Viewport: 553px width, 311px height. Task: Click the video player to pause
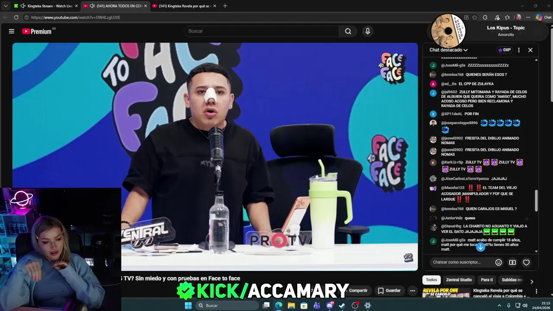click(x=215, y=156)
